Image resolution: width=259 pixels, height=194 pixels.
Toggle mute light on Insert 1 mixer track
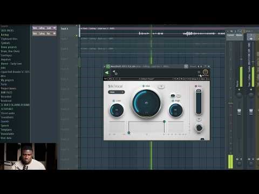tap(251, 89)
